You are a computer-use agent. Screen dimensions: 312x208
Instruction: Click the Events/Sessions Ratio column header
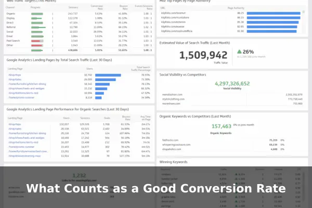click(x=144, y=7)
